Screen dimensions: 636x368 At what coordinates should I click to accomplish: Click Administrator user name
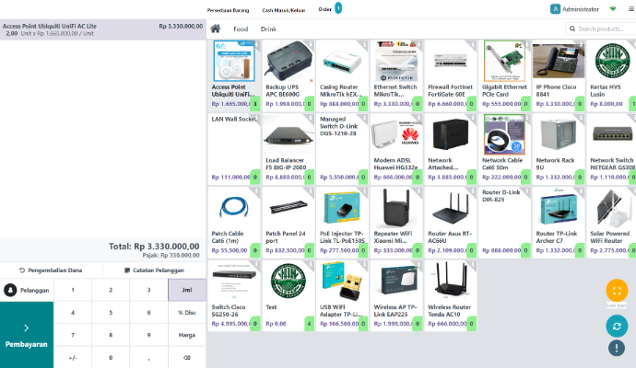coord(581,9)
